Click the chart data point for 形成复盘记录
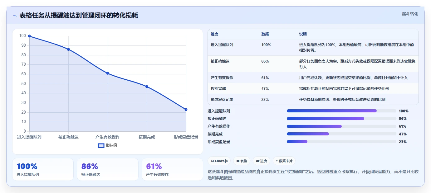 (x=186, y=110)
